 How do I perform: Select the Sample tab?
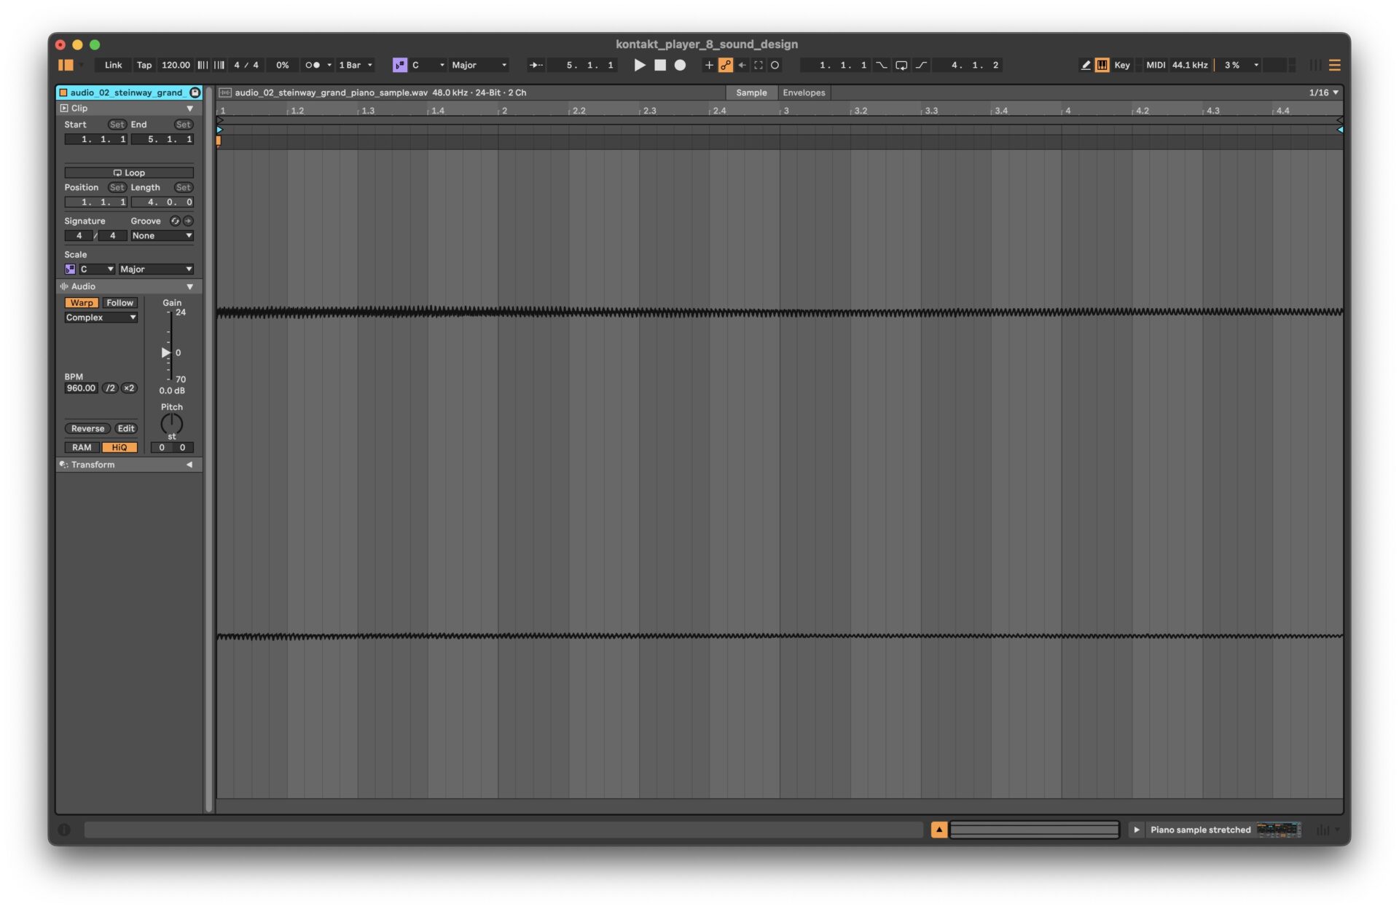pyautogui.click(x=751, y=93)
